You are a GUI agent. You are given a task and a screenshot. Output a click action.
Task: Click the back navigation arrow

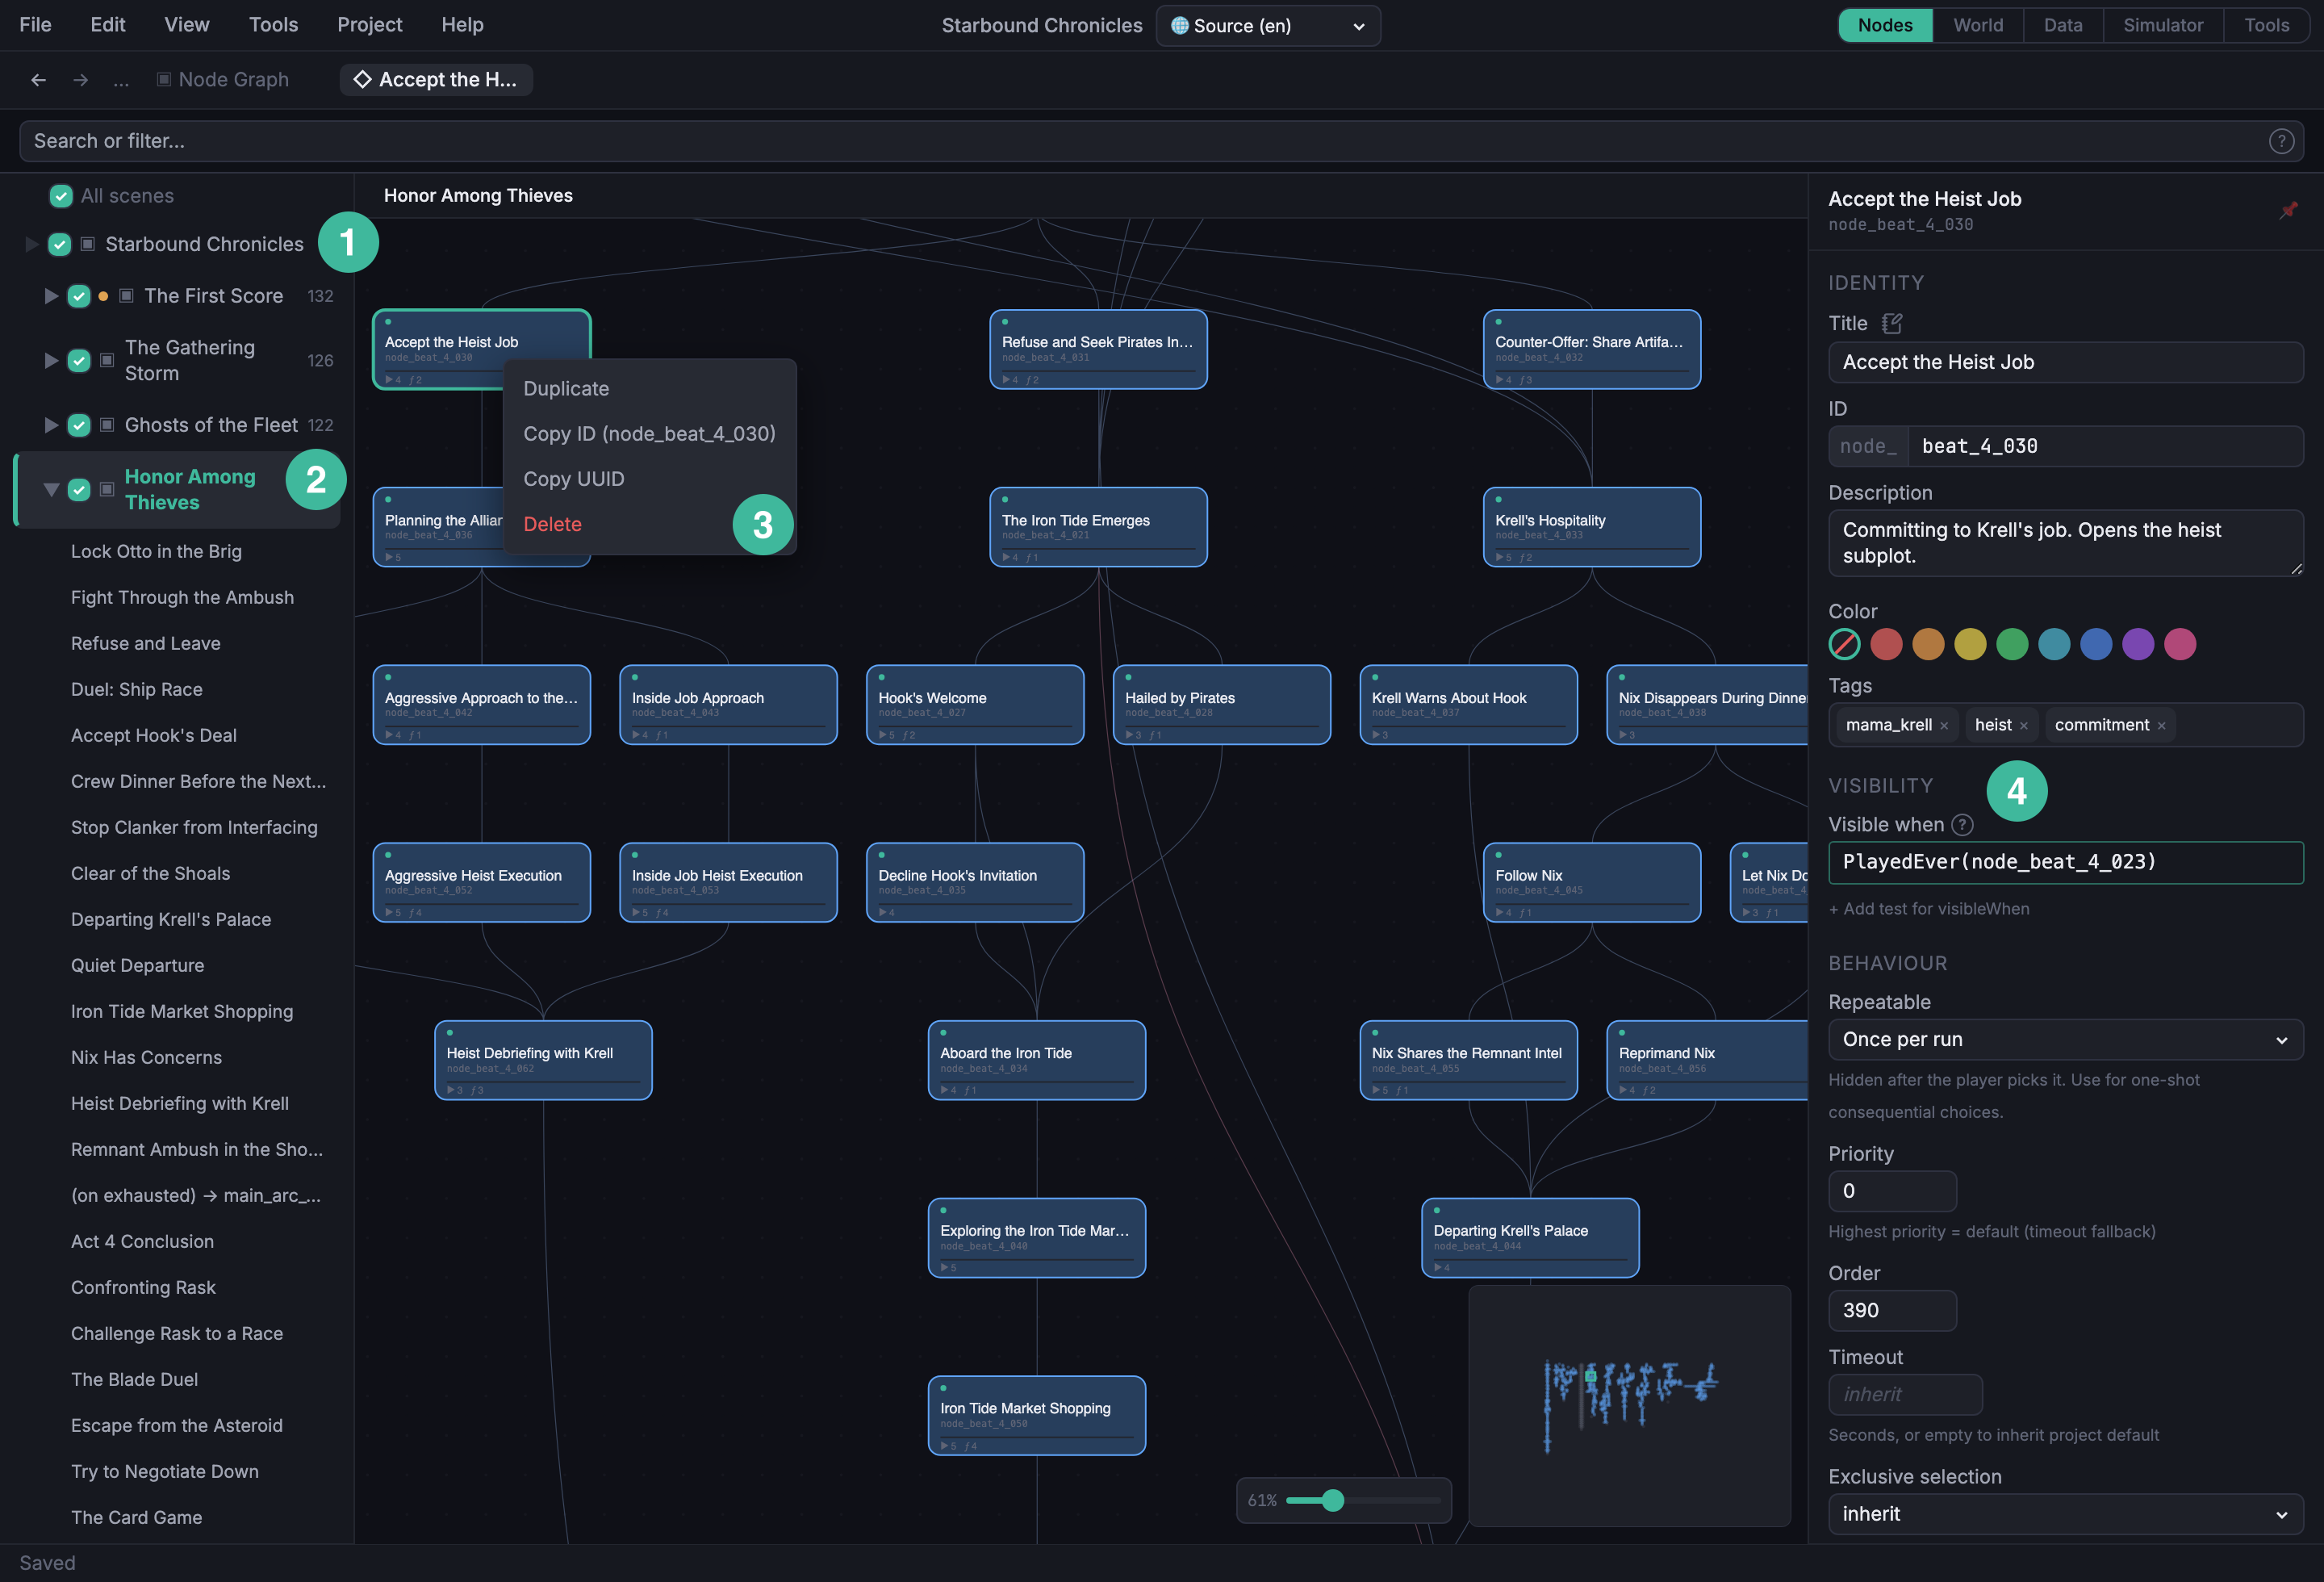(39, 80)
